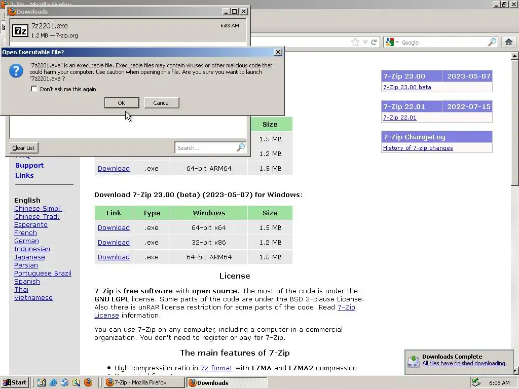Click the system tray network icon
Screen dimensions: 519x389
point(476,382)
